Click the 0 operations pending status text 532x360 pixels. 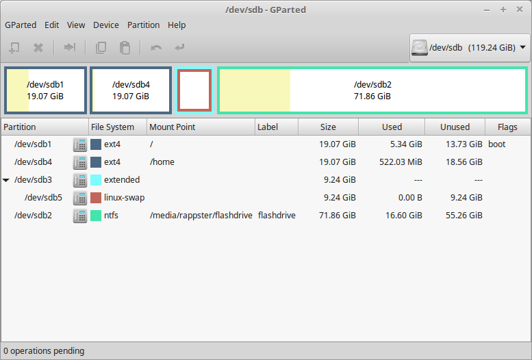[x=44, y=351]
